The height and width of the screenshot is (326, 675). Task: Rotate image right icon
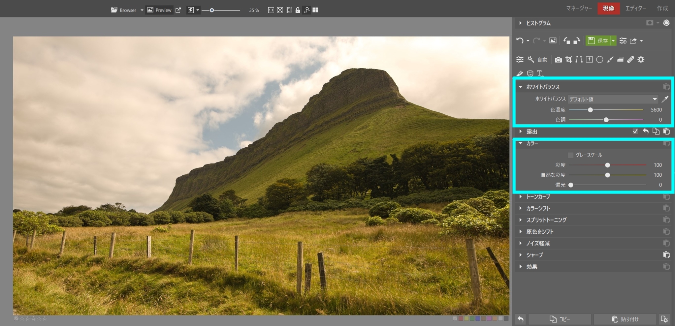[577, 41]
